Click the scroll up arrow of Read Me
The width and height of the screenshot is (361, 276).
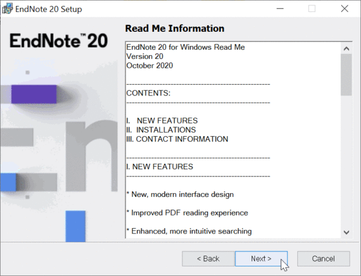347,49
